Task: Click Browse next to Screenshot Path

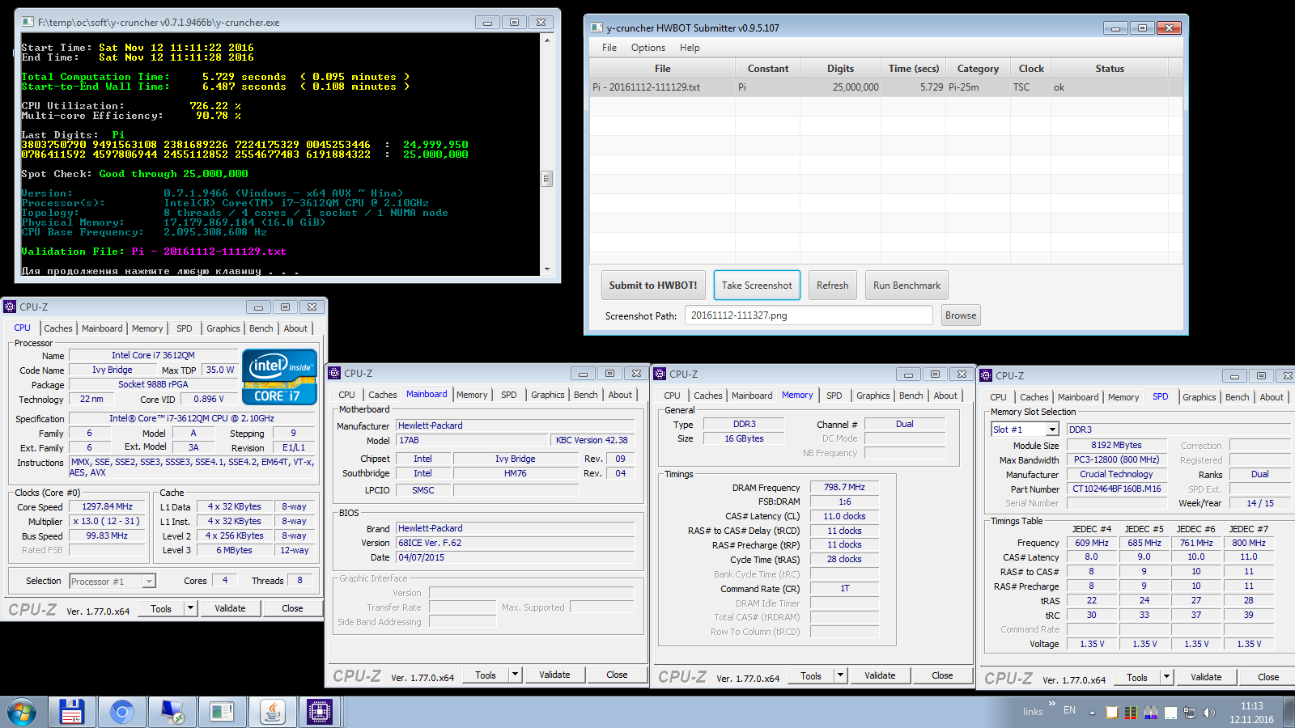Action: click(961, 315)
